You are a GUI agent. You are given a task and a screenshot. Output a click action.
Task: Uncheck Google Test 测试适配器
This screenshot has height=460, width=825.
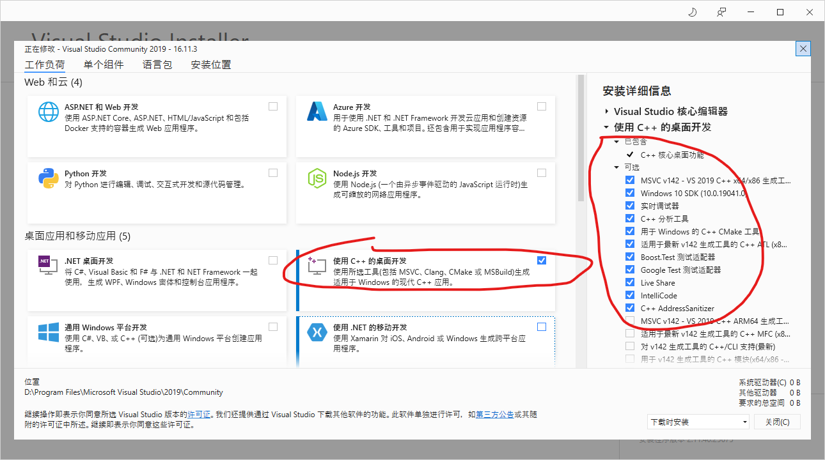[x=630, y=270]
